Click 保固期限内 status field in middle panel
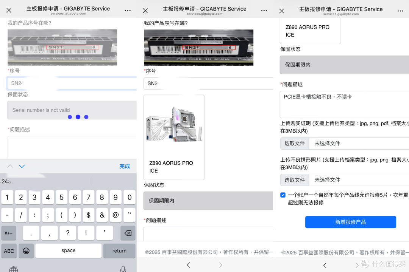This screenshot has width=409, height=272. pos(208,201)
